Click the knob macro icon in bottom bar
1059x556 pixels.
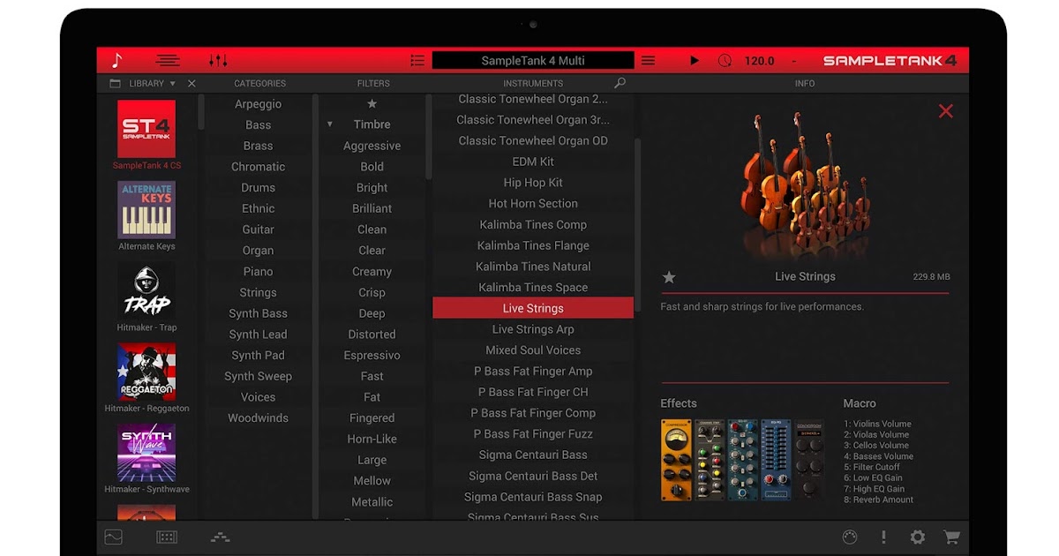pos(850,537)
